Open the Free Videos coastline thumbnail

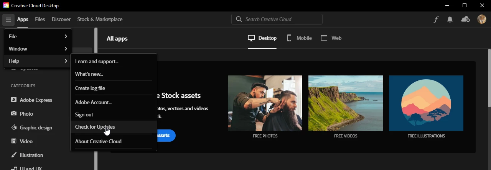(x=346, y=103)
